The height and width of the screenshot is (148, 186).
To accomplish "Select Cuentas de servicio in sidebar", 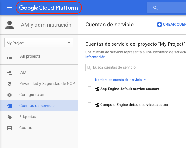I will [x=37, y=106].
